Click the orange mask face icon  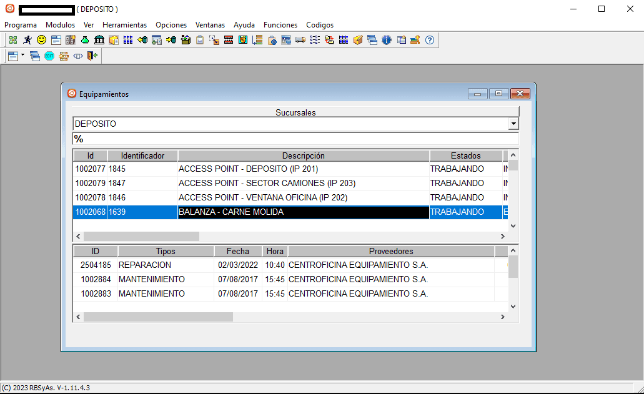pyautogui.click(x=243, y=40)
